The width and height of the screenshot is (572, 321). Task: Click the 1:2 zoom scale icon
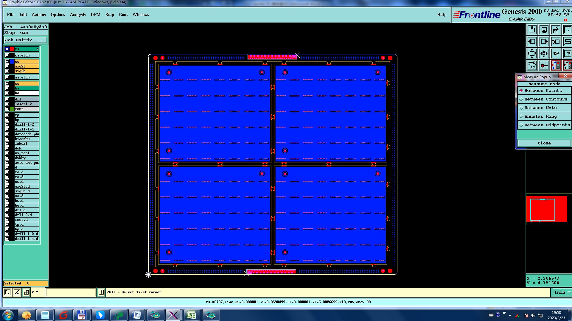tap(556, 54)
